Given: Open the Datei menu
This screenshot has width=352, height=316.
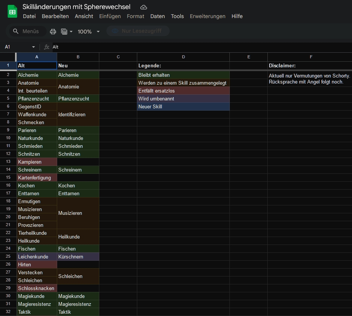Looking at the screenshot, I should pyautogui.click(x=29, y=16).
